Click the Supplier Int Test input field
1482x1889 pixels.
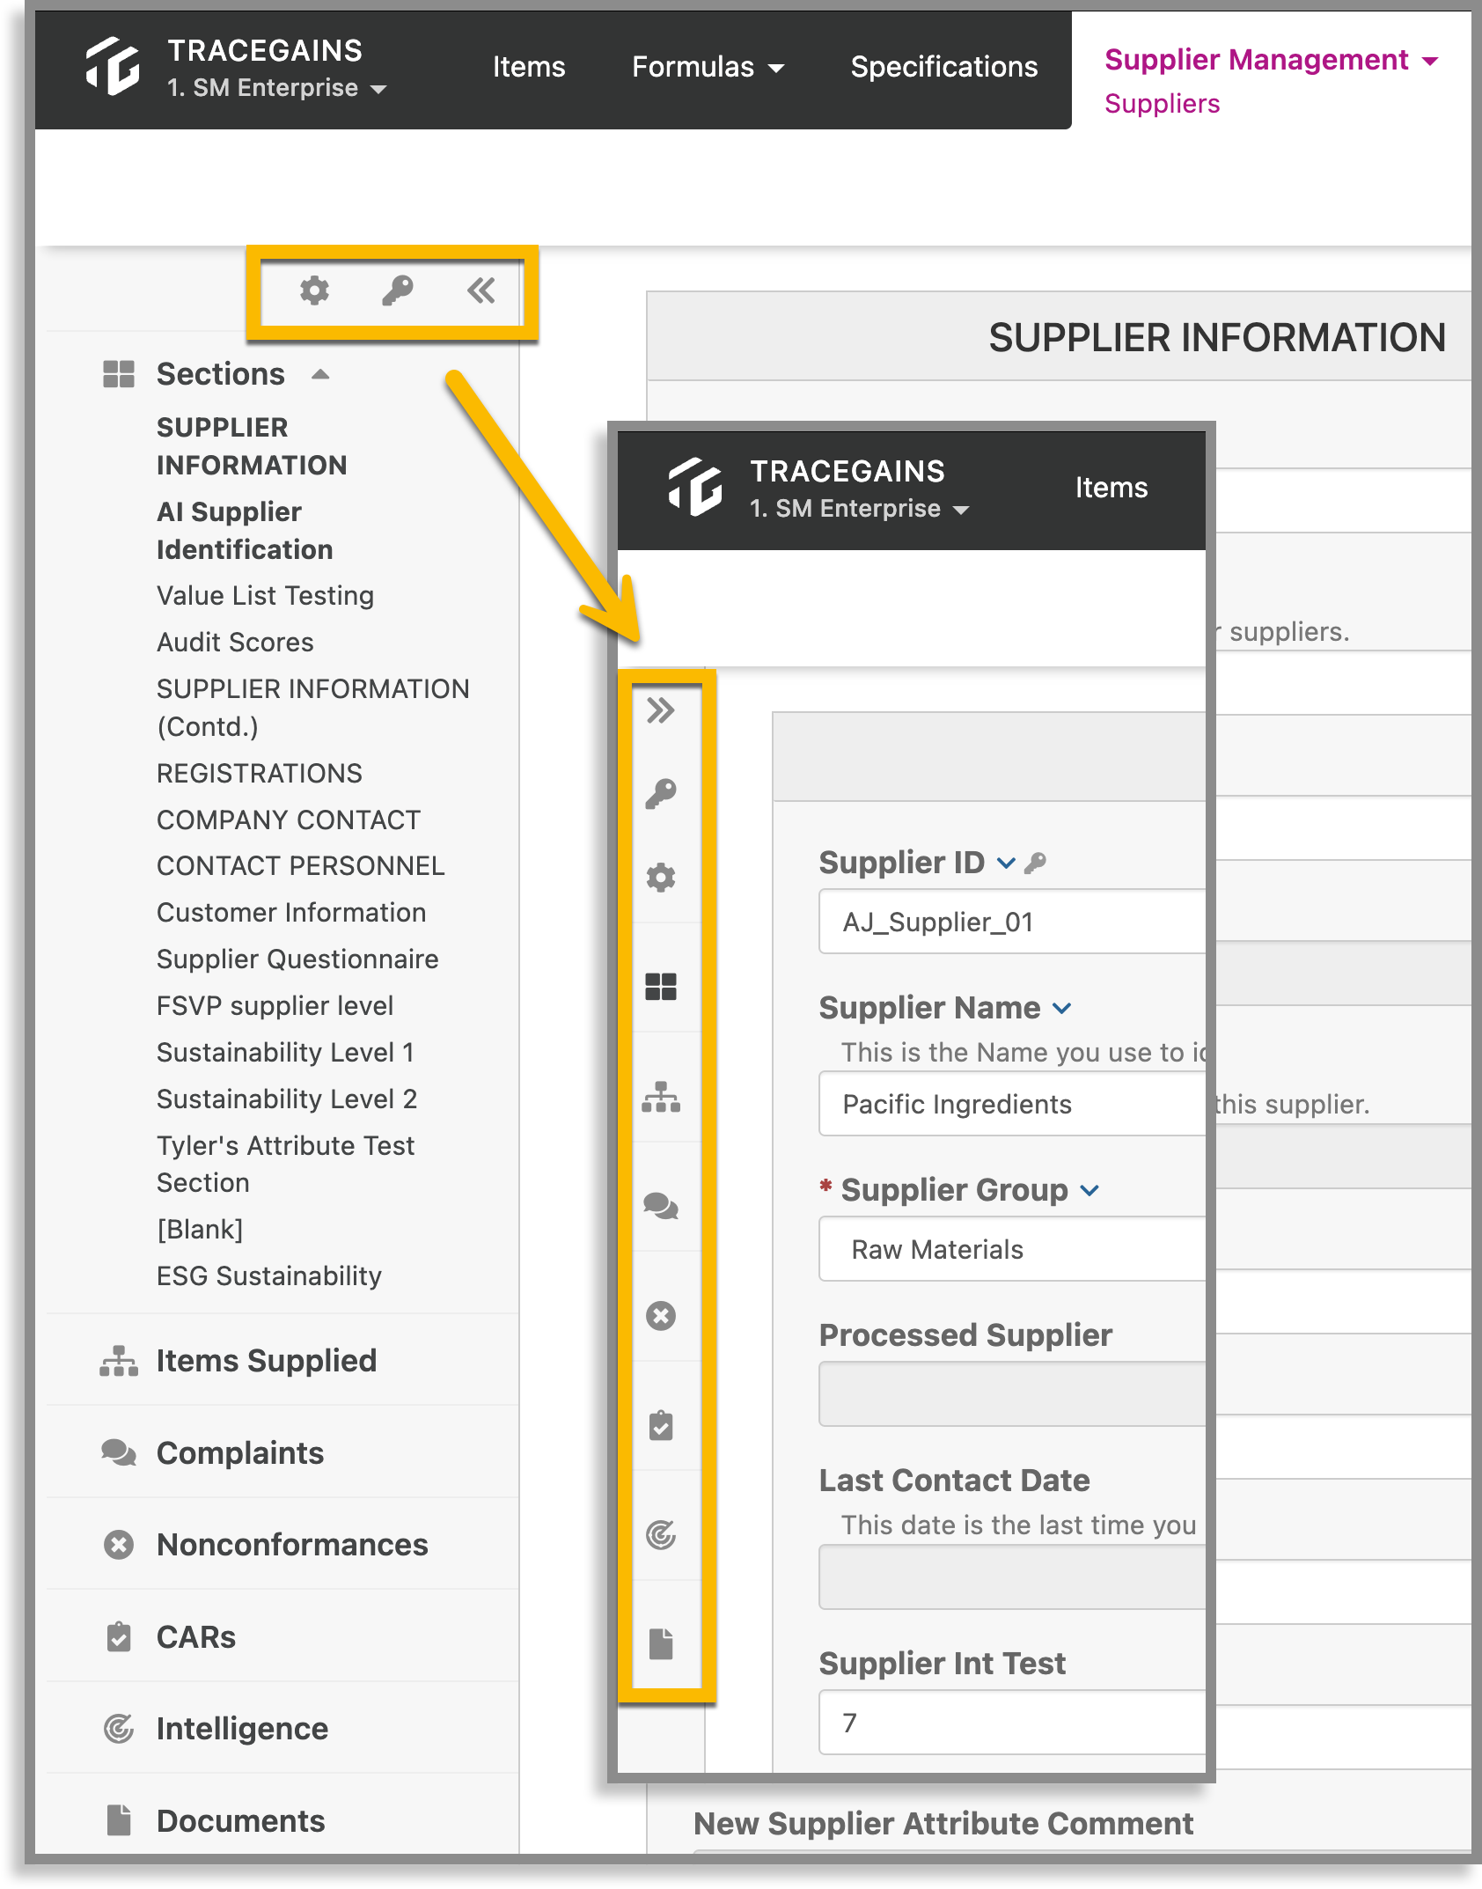1012,1723
